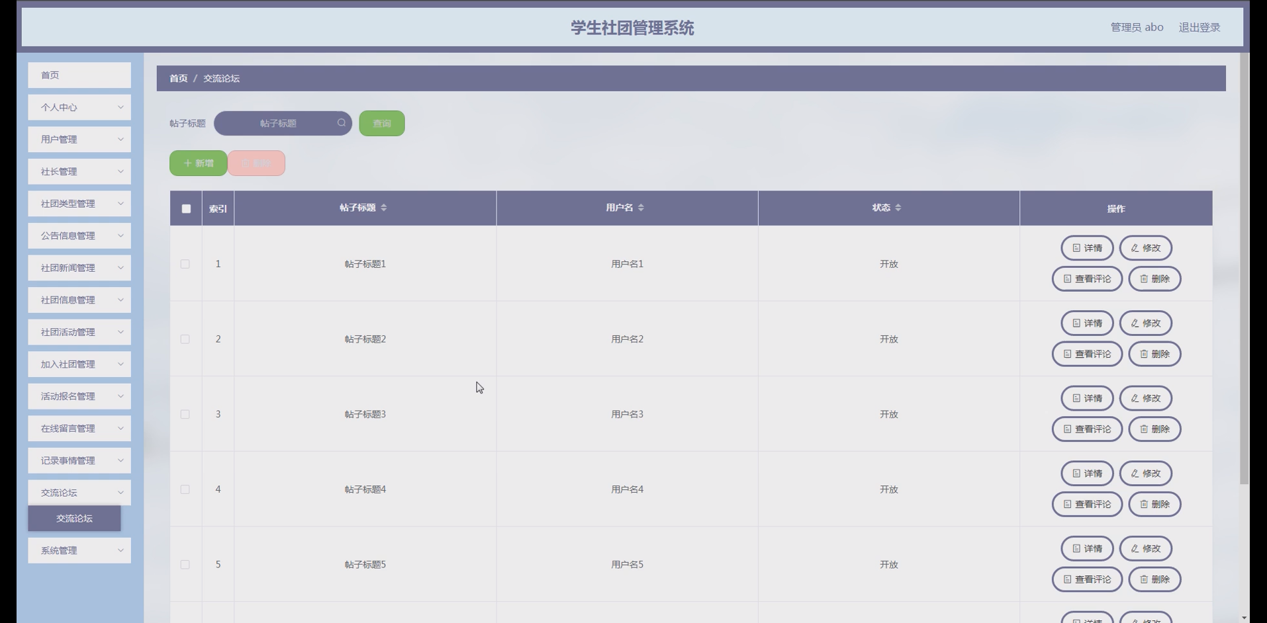This screenshot has height=623, width=1267.
Task: Expand the 用户管理 sidebar menu
Action: coord(79,140)
